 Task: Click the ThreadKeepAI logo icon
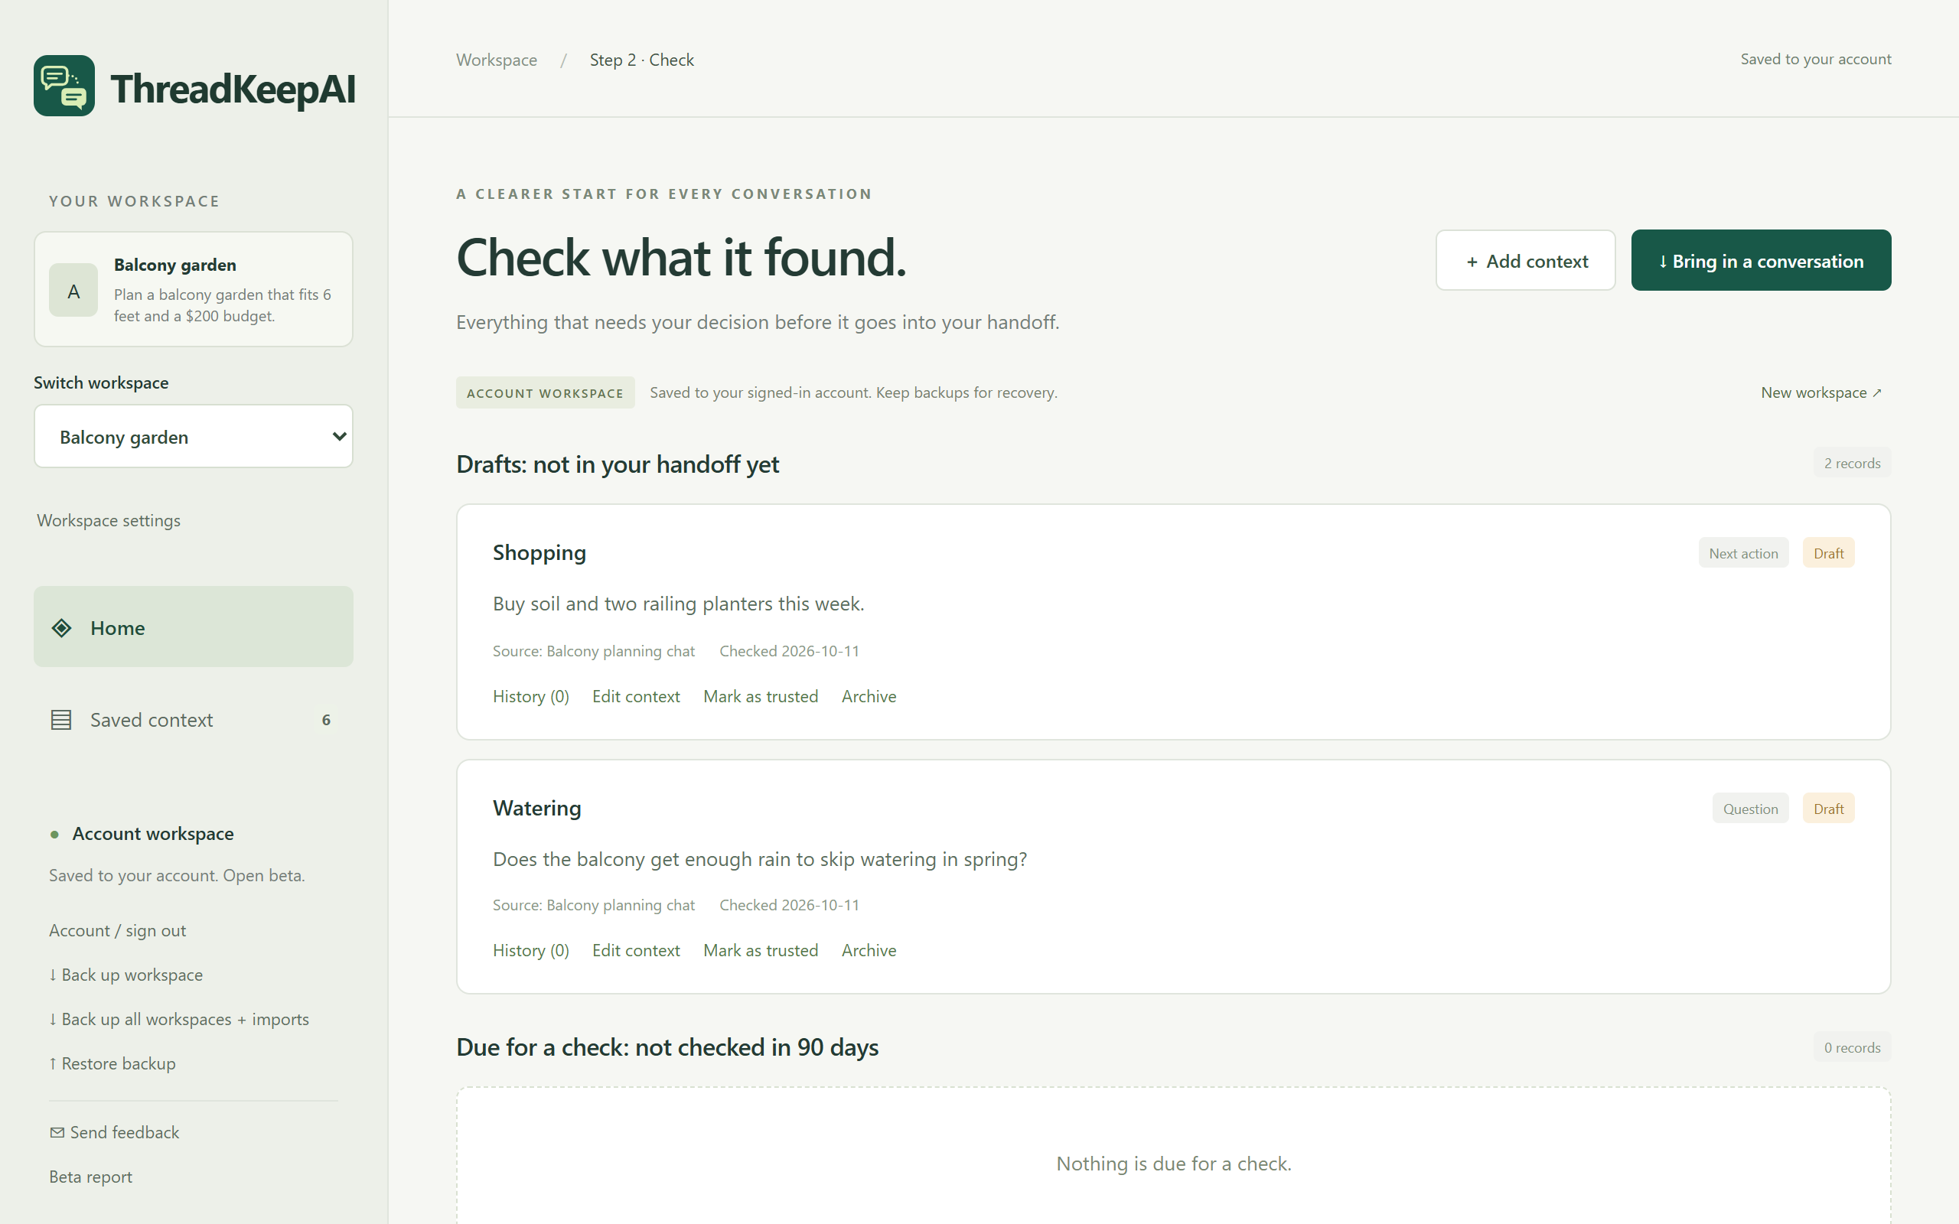(64, 86)
